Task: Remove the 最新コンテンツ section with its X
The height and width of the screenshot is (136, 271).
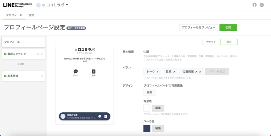Action: 42,54
